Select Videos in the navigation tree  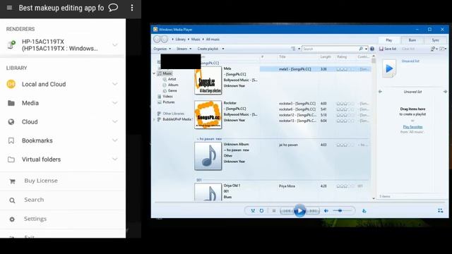tap(167, 97)
